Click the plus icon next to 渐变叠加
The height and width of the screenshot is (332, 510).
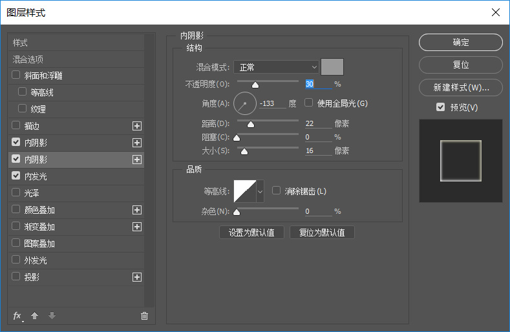click(137, 227)
